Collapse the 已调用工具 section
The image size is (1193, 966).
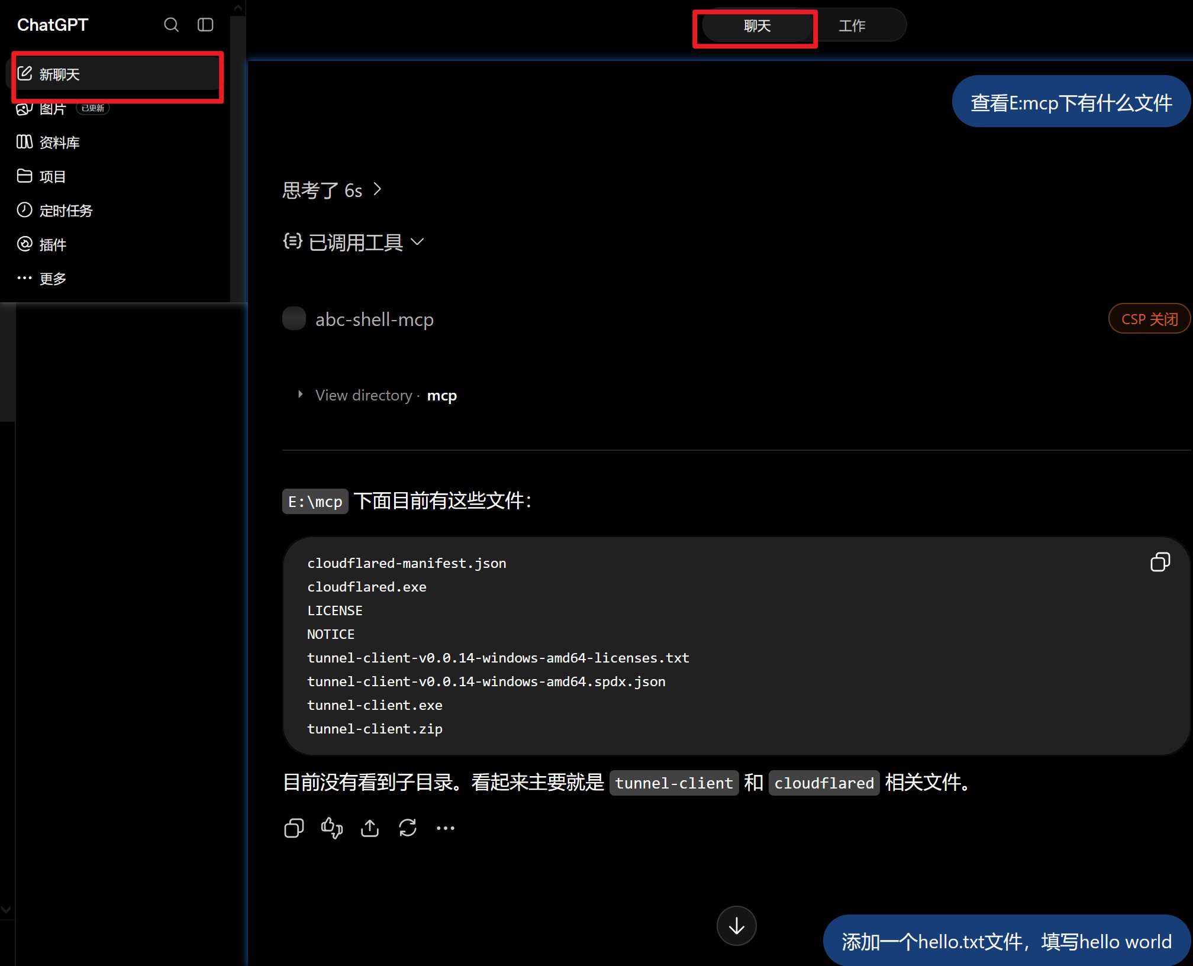[x=354, y=242]
